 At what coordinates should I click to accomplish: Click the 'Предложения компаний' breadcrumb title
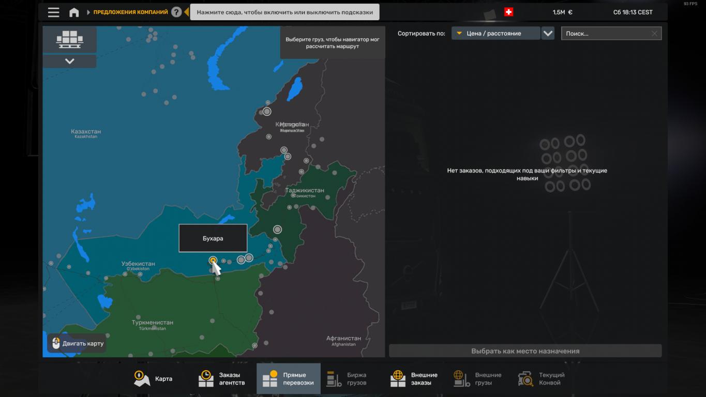[x=130, y=12]
